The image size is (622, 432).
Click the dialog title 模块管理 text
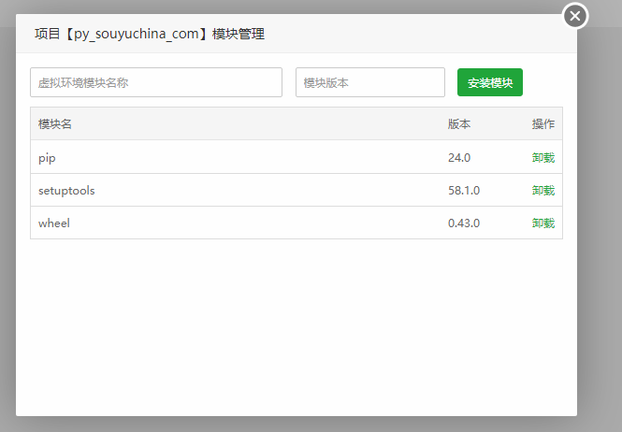(x=238, y=34)
